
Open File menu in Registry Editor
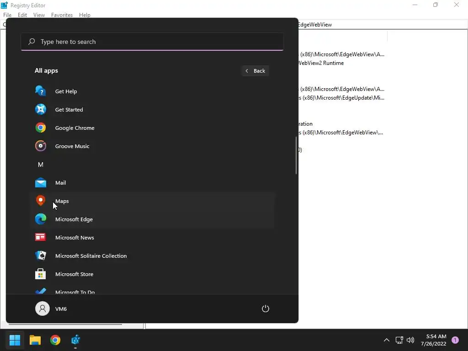coord(7,15)
